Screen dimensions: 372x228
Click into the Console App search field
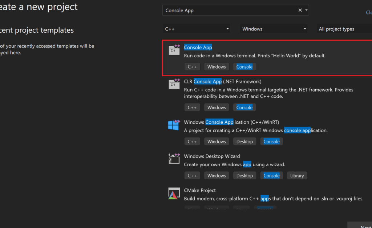click(229, 10)
